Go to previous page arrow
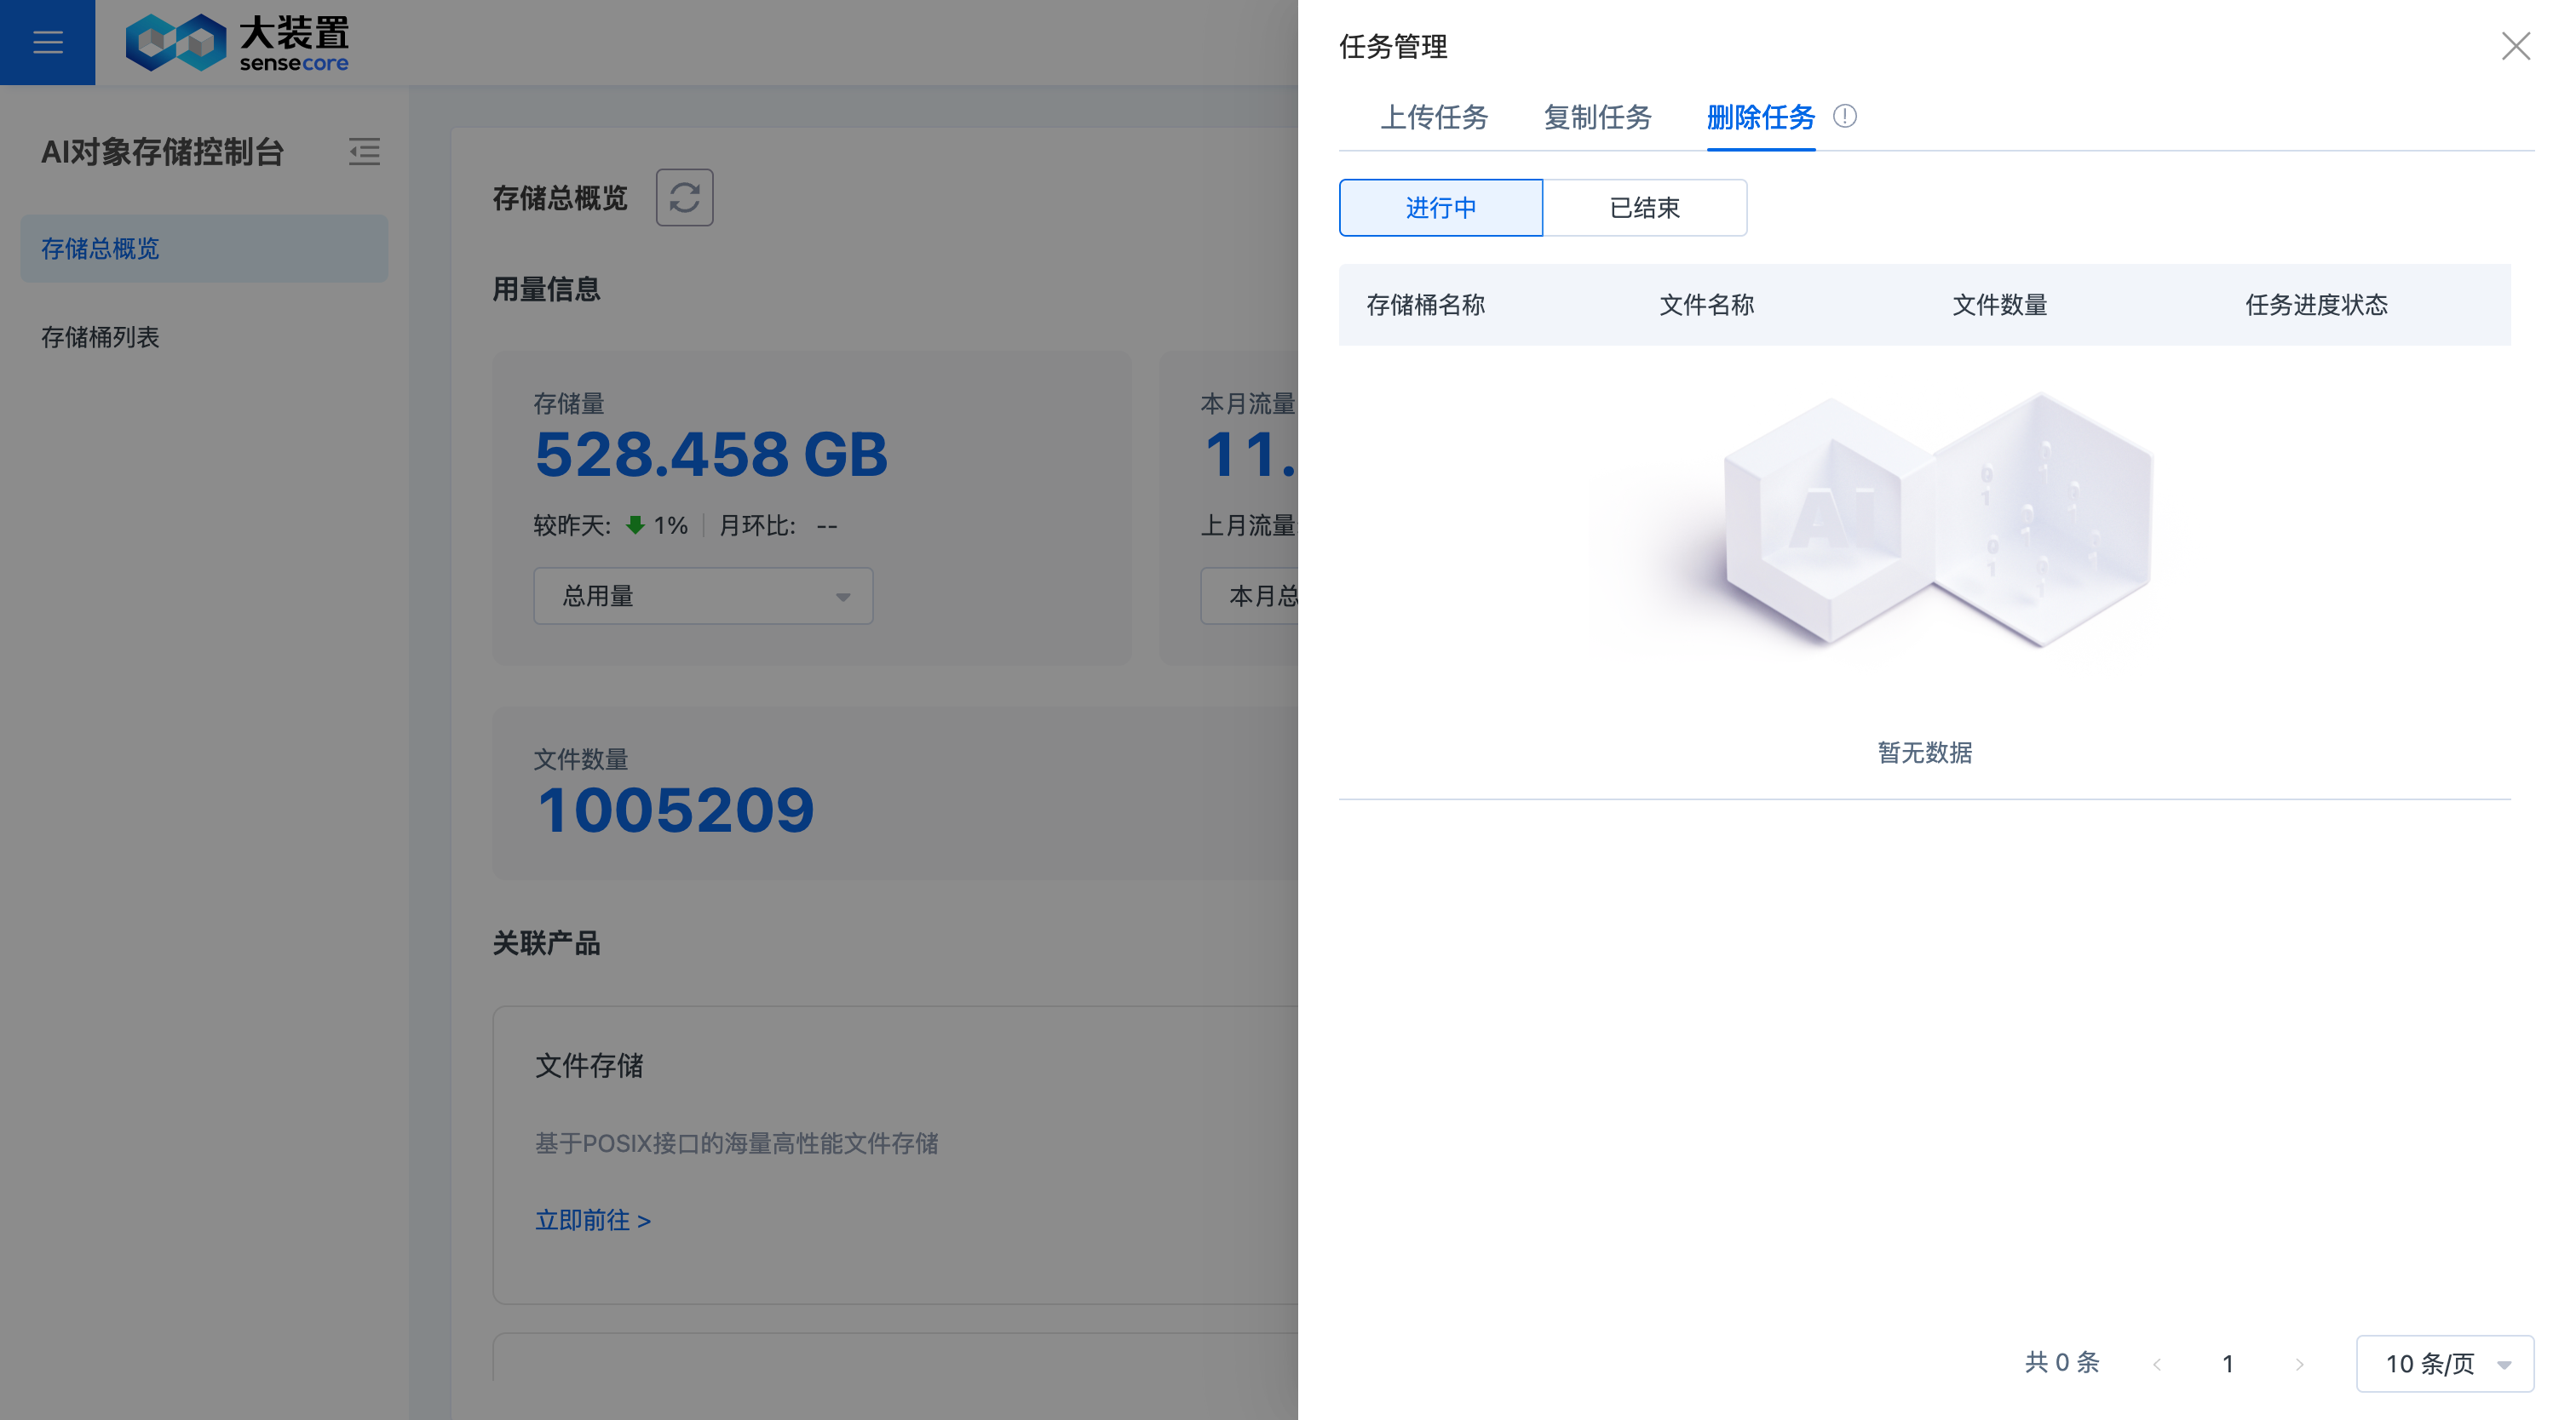 point(2157,1364)
